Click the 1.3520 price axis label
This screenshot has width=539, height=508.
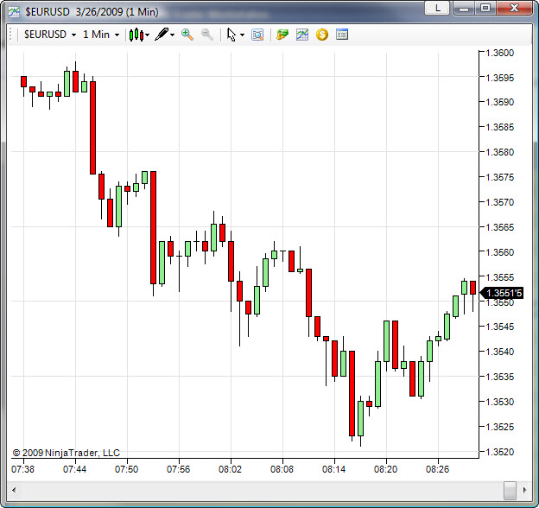500,452
